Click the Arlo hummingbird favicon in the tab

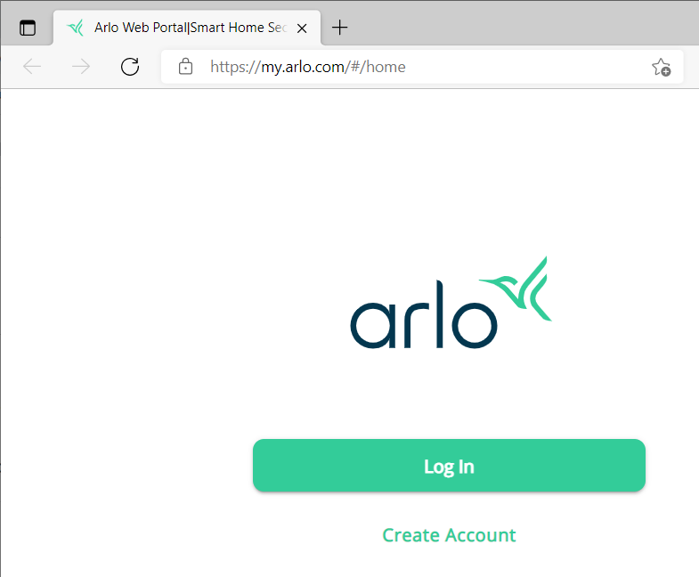coord(76,28)
